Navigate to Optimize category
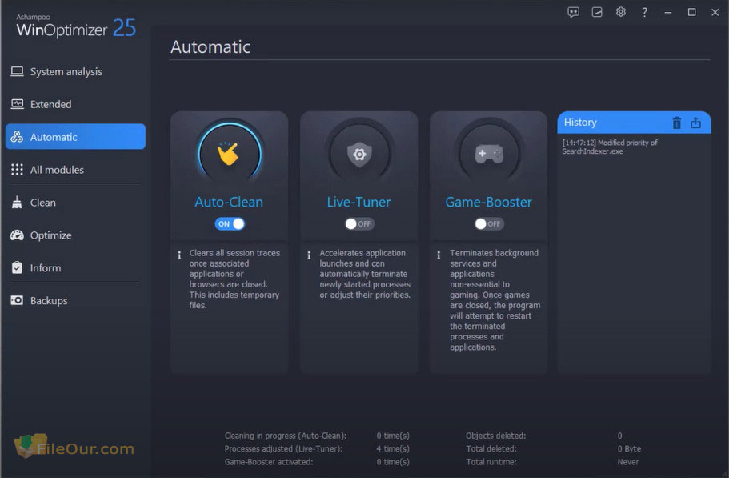The image size is (729, 478). pyautogui.click(x=75, y=235)
